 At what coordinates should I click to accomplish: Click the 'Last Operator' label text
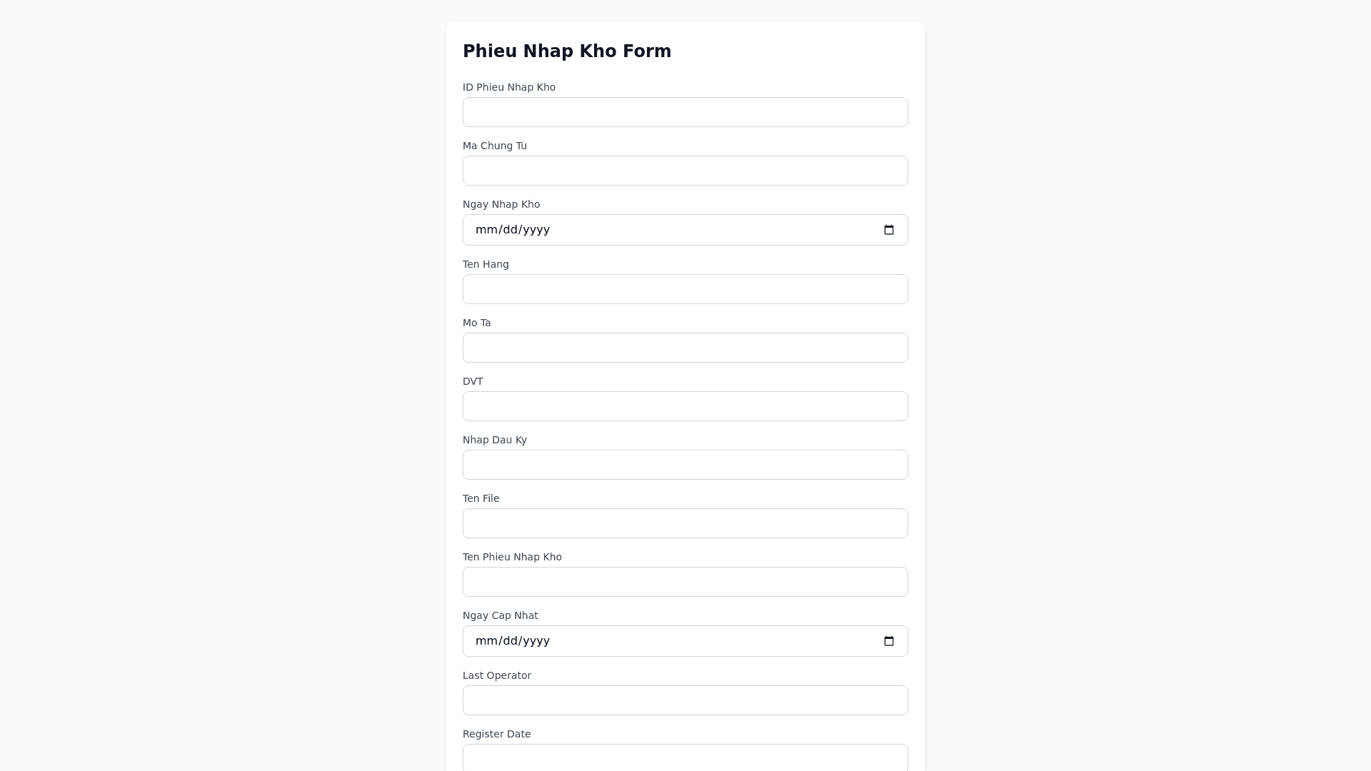pyautogui.click(x=497, y=675)
